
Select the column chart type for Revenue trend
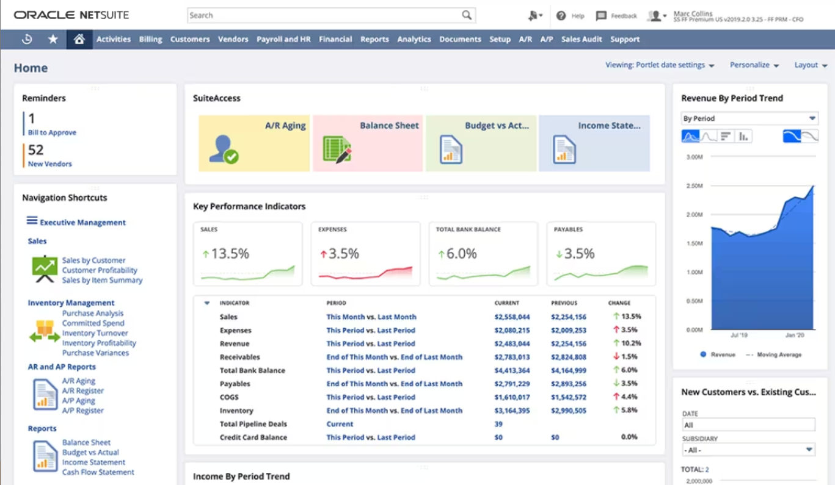[x=743, y=136]
